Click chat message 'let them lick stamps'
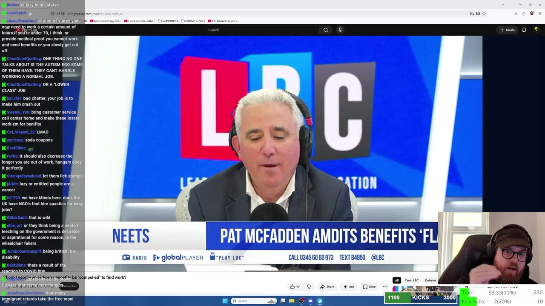 tap(63, 176)
